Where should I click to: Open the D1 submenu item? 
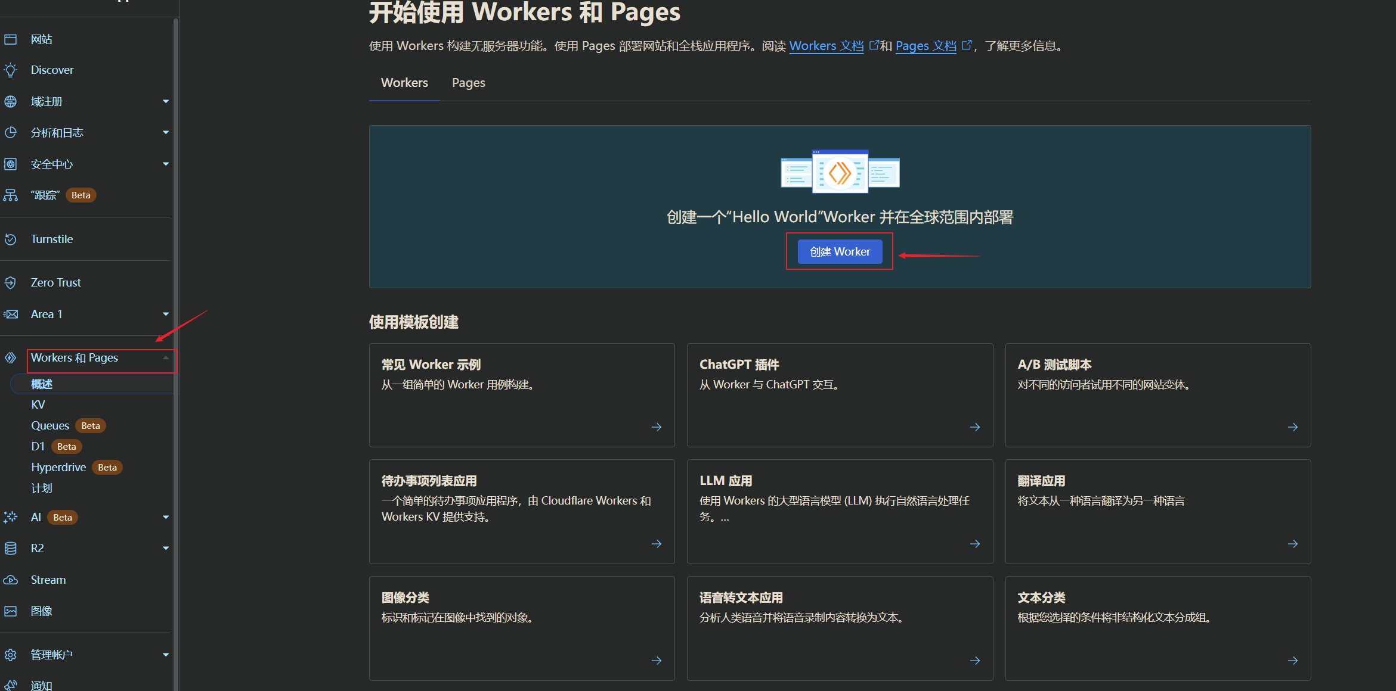click(x=38, y=447)
